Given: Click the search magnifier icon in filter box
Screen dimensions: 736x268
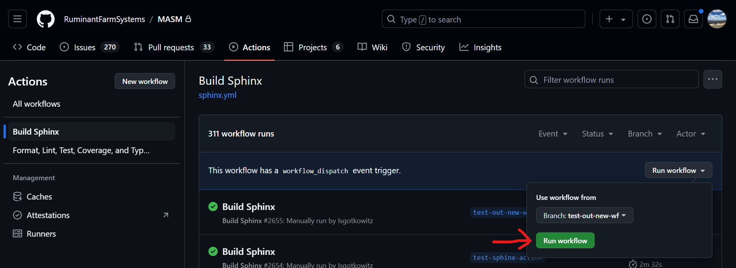Looking at the screenshot, I should (534, 80).
